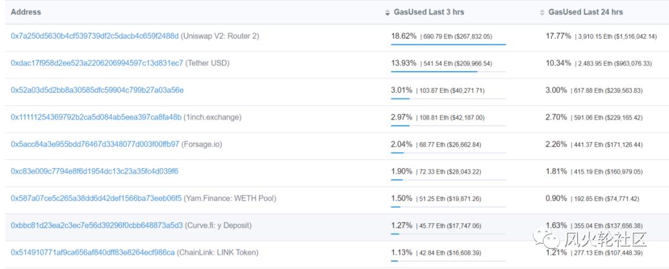Click Uniswap's 18.62% gas usage bar
This screenshot has height=269, width=669.
pyautogui.click(x=448, y=45)
